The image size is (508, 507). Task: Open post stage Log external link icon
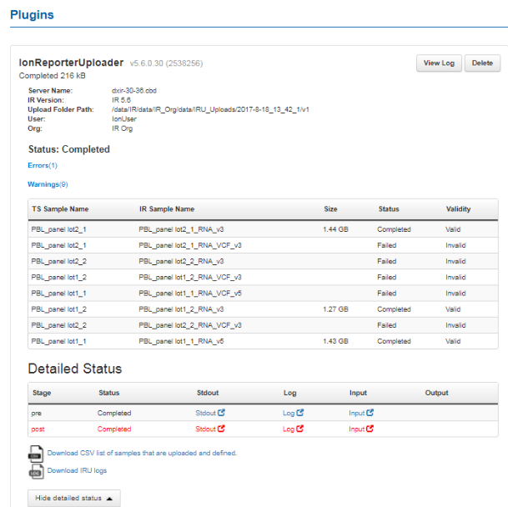click(x=299, y=429)
